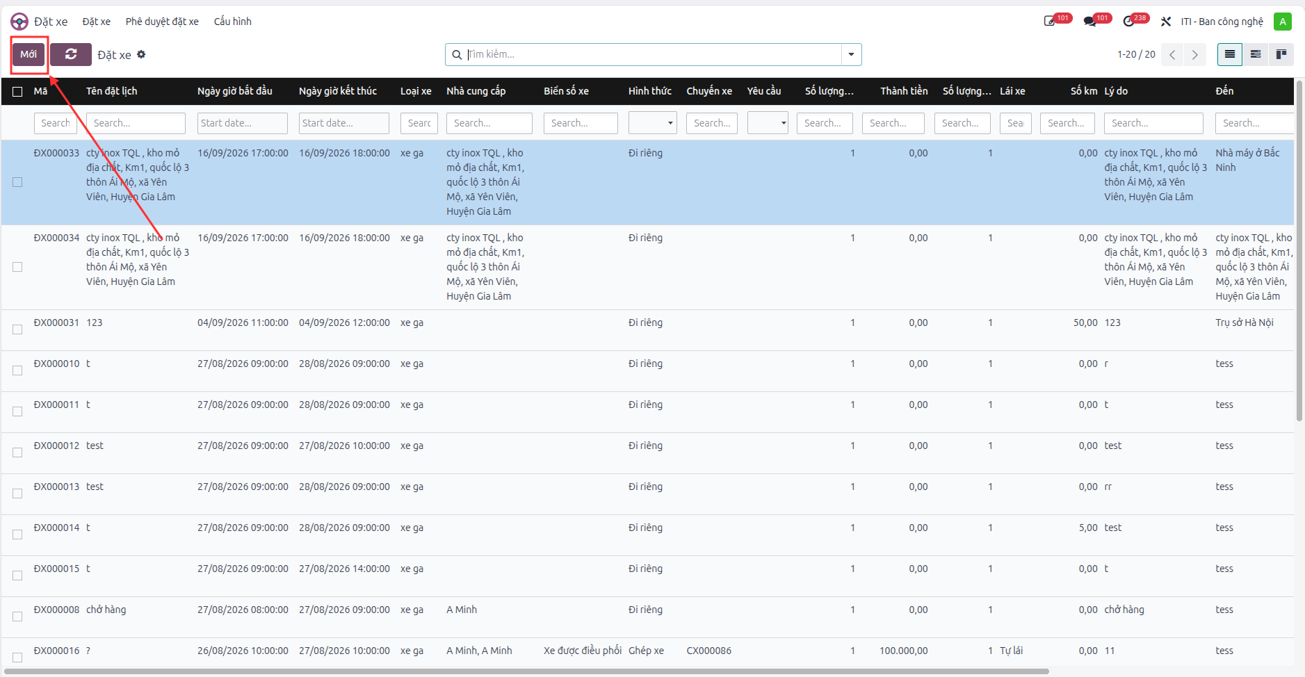Click the Mới button
The image size is (1305, 677).
29,54
